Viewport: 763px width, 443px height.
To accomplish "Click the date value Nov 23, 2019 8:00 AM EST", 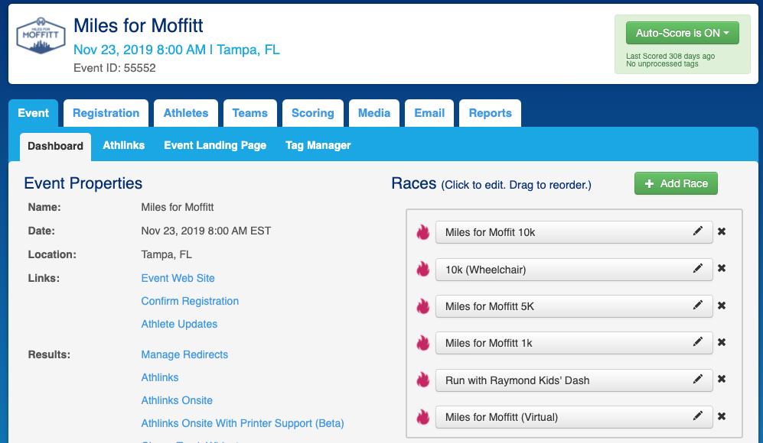I will pyautogui.click(x=206, y=231).
